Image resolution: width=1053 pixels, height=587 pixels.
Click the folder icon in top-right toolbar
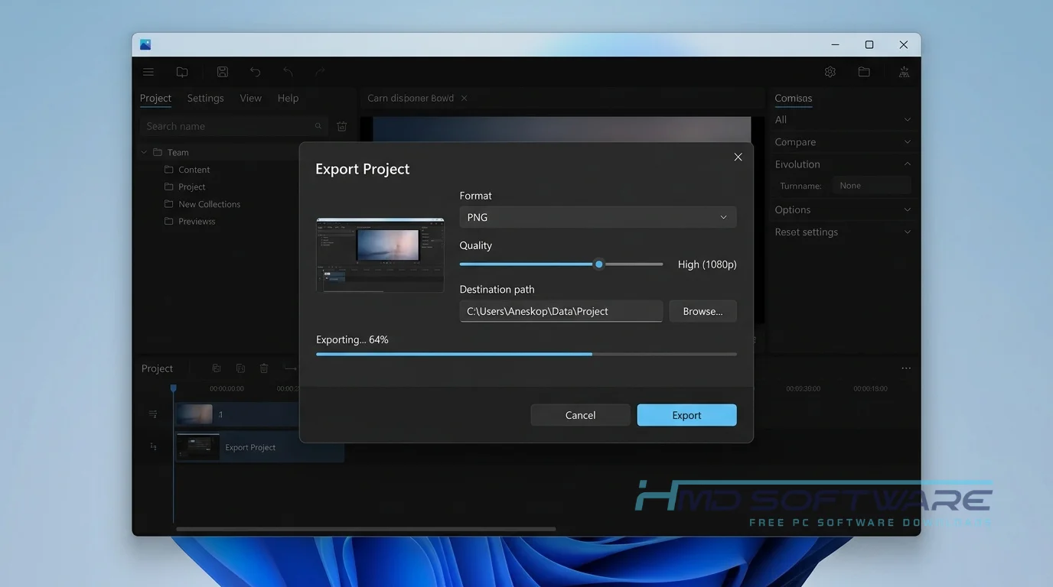coord(864,72)
